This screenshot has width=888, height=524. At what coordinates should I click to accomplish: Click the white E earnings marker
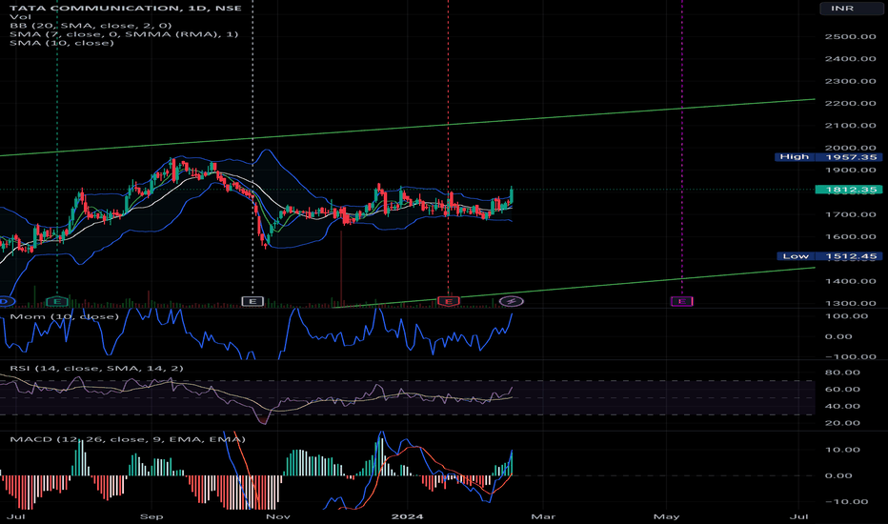point(252,301)
